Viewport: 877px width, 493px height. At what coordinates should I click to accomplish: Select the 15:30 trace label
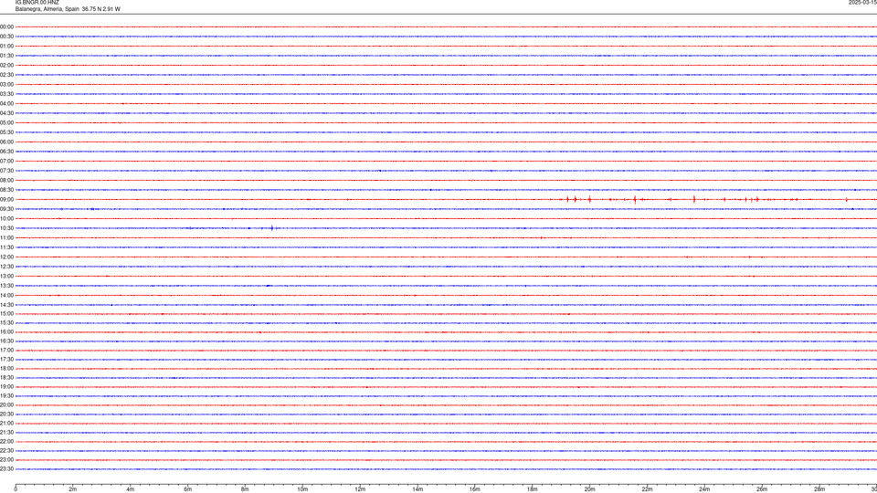pos(6,322)
